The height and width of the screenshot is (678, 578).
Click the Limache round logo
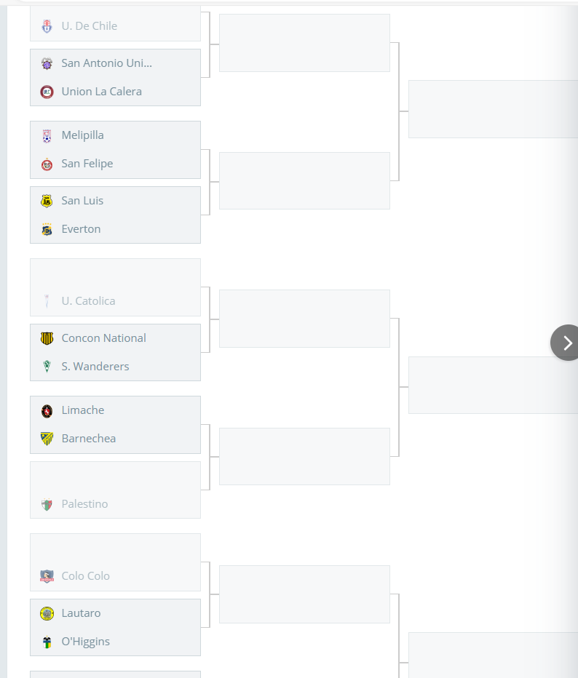tap(47, 411)
